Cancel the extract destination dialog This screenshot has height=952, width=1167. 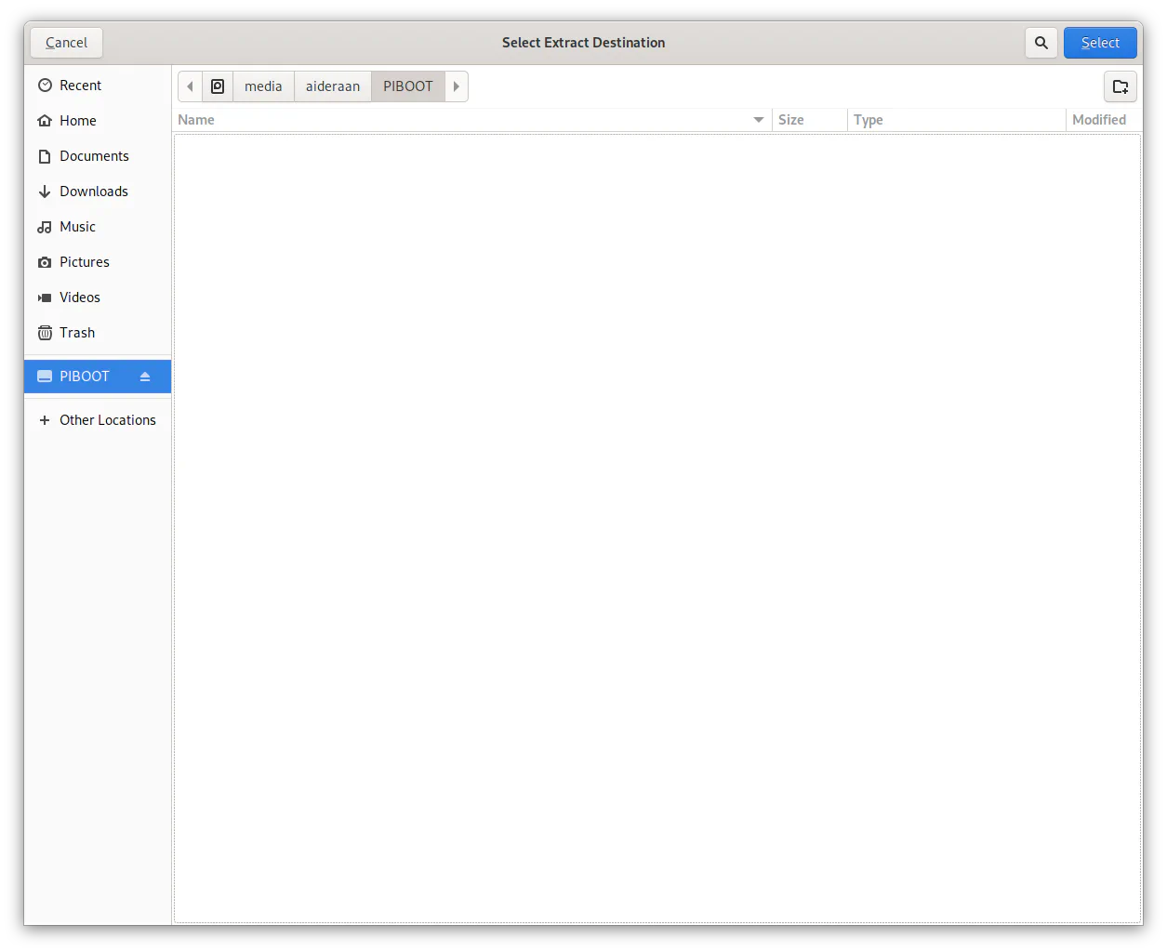point(66,43)
